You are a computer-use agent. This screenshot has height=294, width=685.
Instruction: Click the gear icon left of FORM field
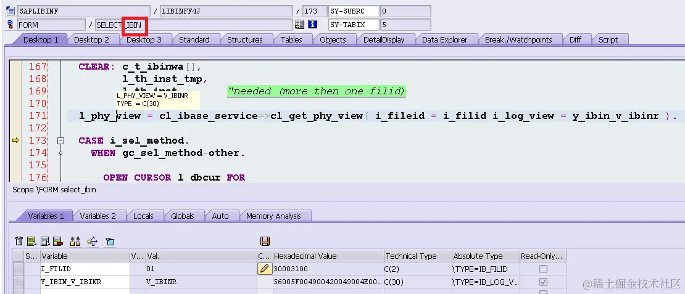coord(10,25)
